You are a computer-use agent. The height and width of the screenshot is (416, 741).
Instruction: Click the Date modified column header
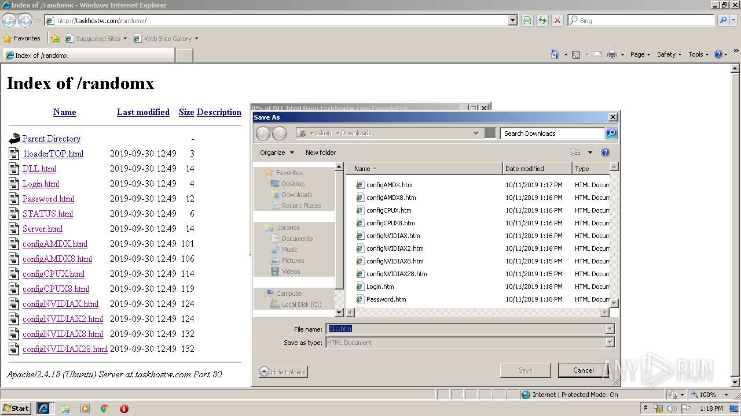point(537,169)
